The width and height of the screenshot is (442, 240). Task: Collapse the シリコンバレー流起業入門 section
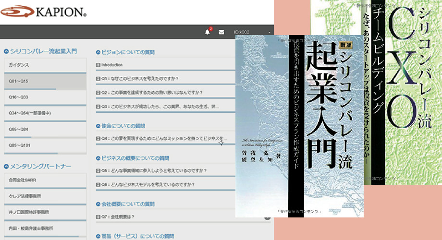[6, 51]
